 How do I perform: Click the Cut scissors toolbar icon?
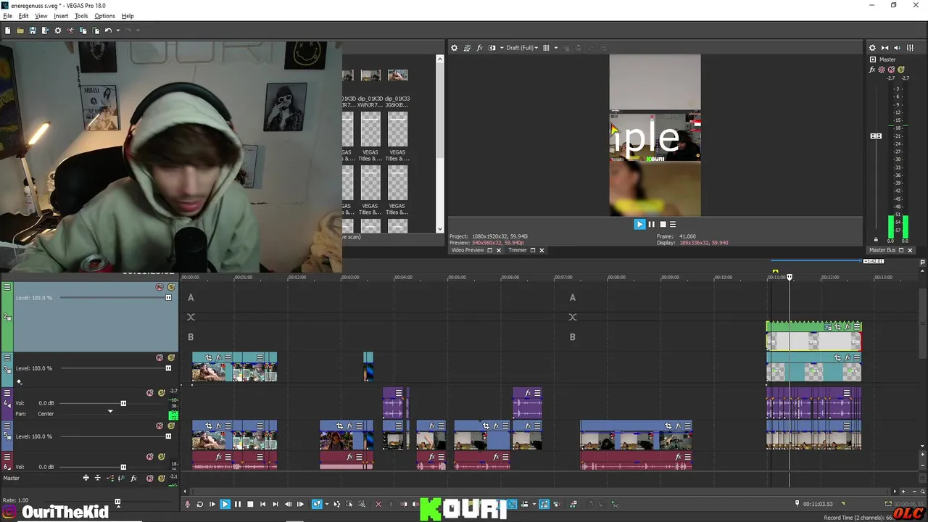(70, 30)
